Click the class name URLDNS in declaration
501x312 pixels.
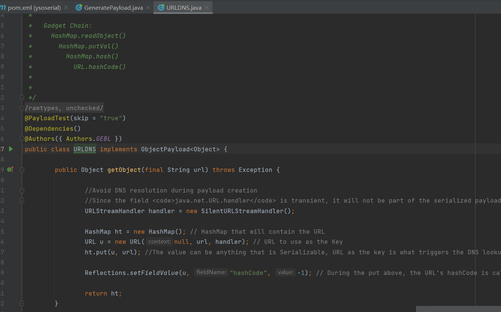[x=85, y=149]
